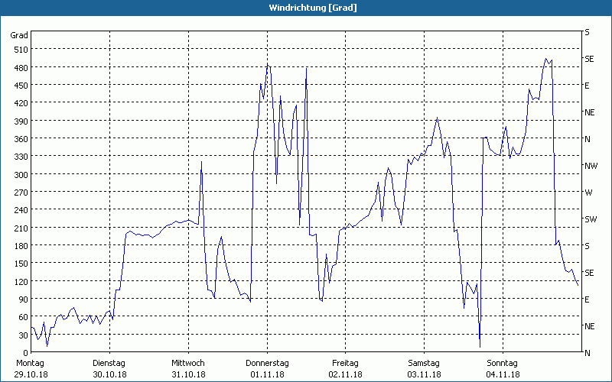The image size is (612, 382).
Task: Click the "Donnerstag" day label
Action: 267,364
